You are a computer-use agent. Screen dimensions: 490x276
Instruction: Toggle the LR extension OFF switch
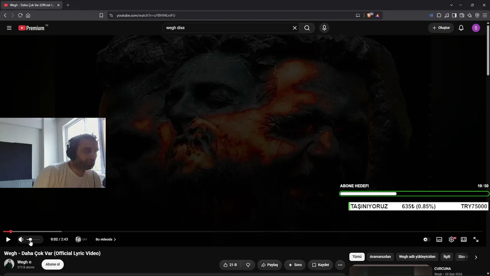[x=81, y=240]
